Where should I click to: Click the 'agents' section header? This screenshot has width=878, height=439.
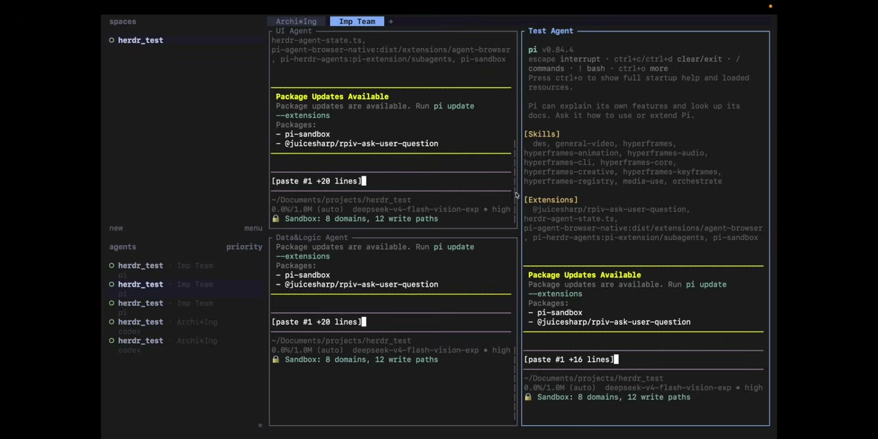tap(123, 246)
